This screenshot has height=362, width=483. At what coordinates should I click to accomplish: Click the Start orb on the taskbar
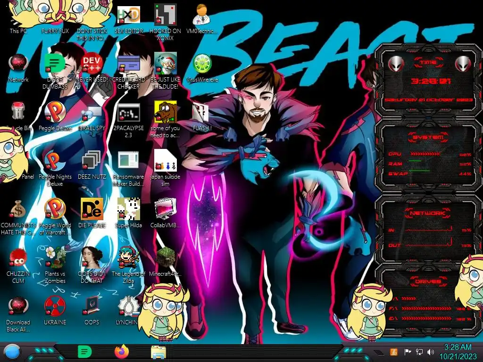(x=13, y=352)
